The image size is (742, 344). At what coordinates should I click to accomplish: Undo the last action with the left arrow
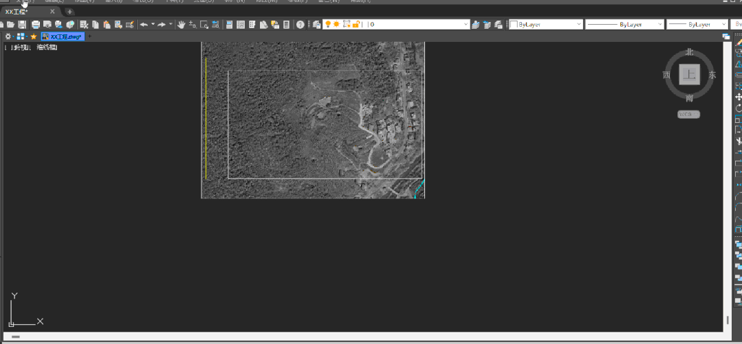coord(144,25)
